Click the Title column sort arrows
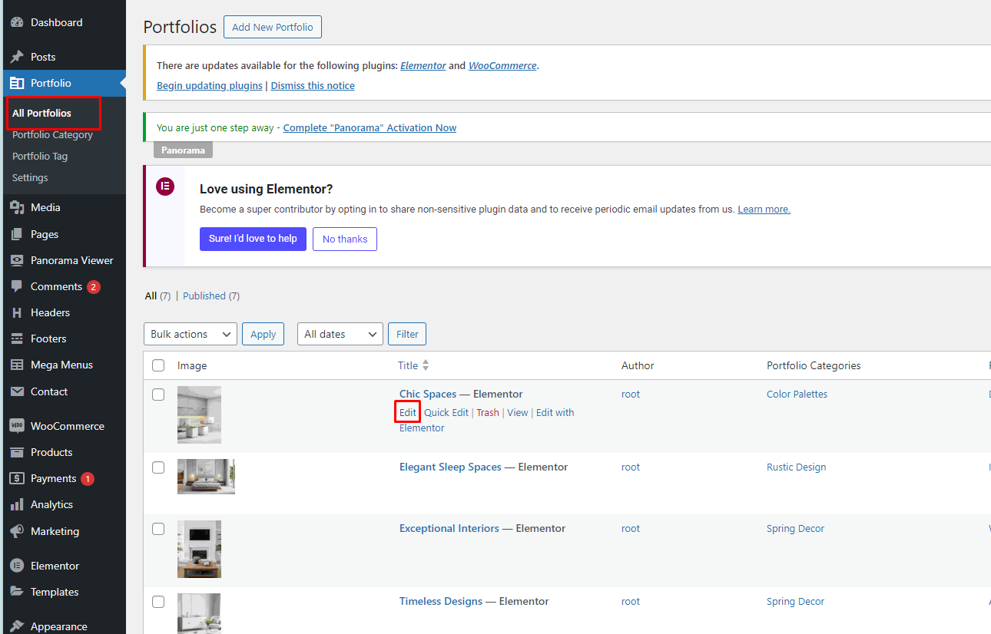 coord(426,365)
